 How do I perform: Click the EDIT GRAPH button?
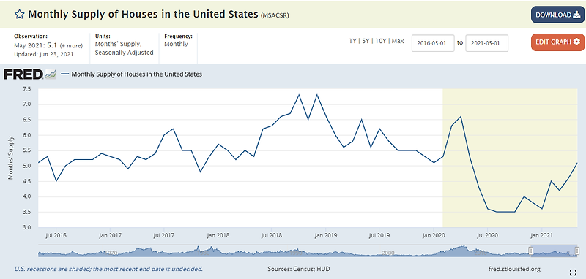557,42
